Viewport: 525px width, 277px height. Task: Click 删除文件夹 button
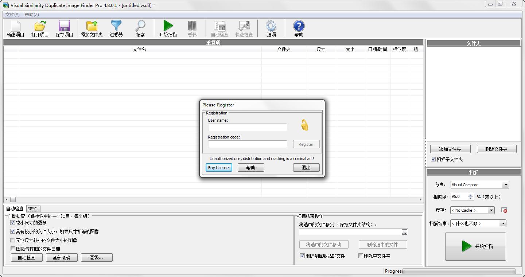[x=497, y=149]
